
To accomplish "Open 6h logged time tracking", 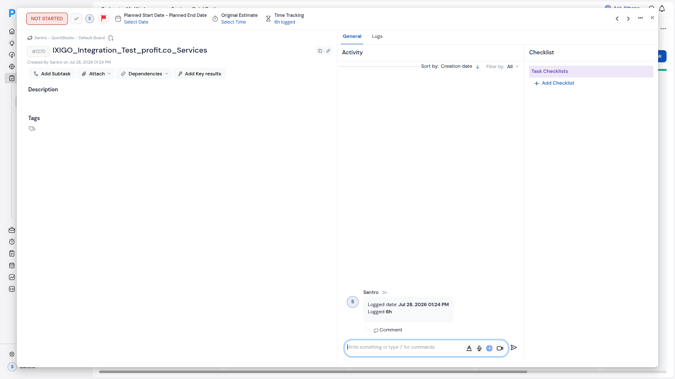I will tap(285, 22).
